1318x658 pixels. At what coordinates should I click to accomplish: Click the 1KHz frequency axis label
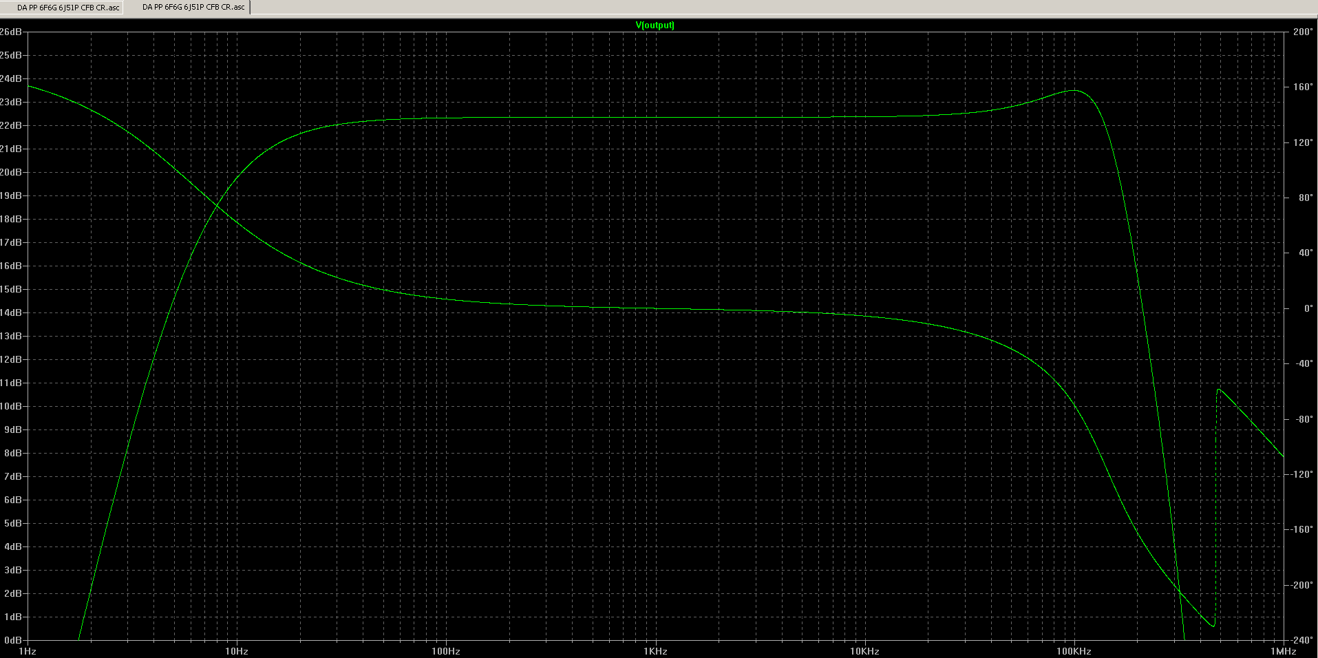(x=655, y=651)
